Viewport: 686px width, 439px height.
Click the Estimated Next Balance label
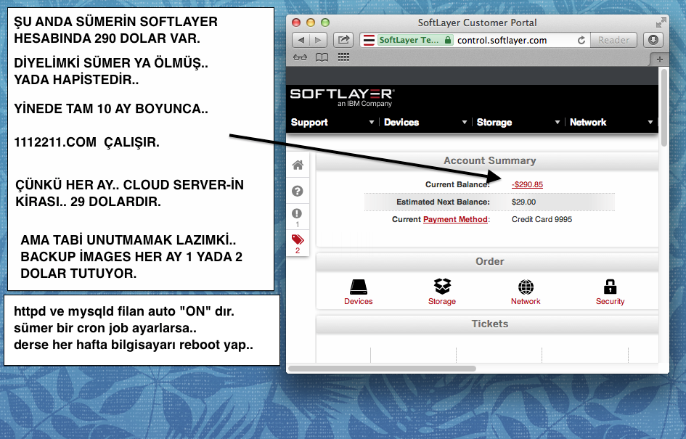point(443,202)
